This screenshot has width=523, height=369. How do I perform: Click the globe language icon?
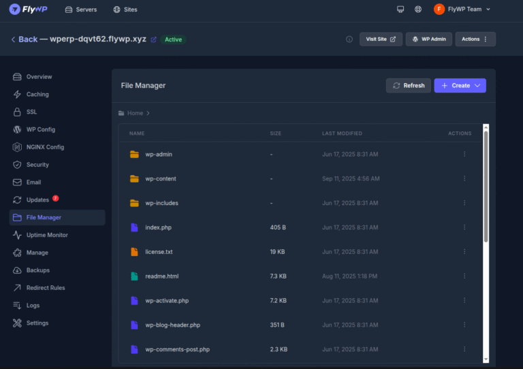tap(418, 10)
